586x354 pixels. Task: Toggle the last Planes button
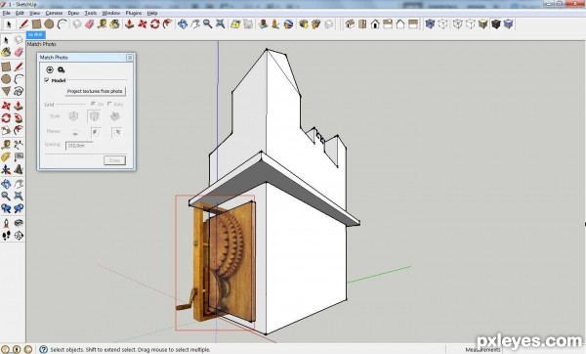(x=117, y=132)
